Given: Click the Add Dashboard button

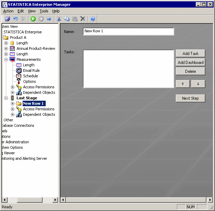Looking at the screenshot, I should 191,63.
